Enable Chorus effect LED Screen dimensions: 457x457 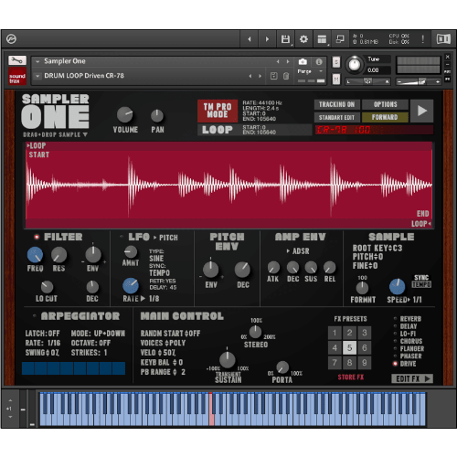pyautogui.click(x=395, y=341)
